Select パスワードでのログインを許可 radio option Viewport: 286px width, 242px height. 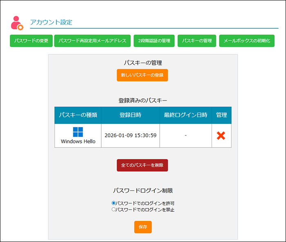click(114, 203)
